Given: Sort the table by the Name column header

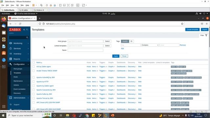Looking at the screenshot, I should click(39, 63).
